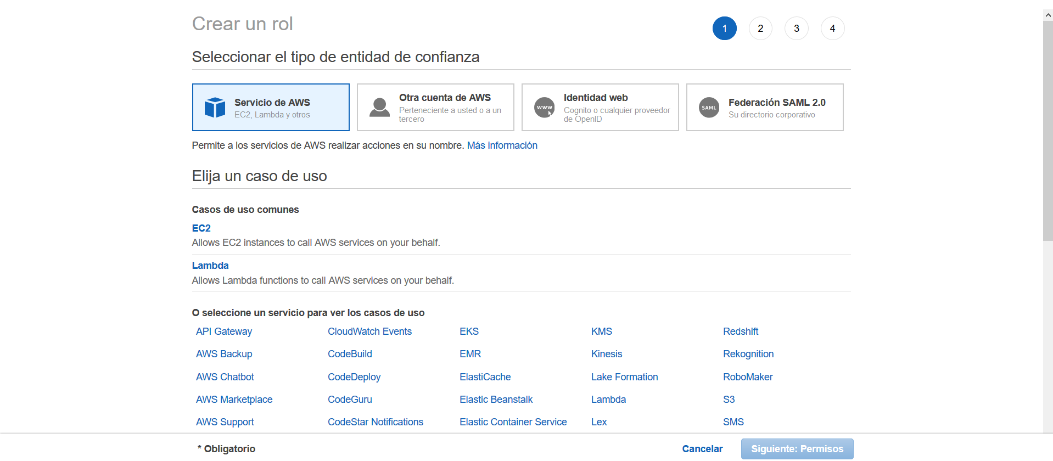The image size is (1053, 461).
Task: Choose the CloudWatch Events service
Action: click(369, 331)
